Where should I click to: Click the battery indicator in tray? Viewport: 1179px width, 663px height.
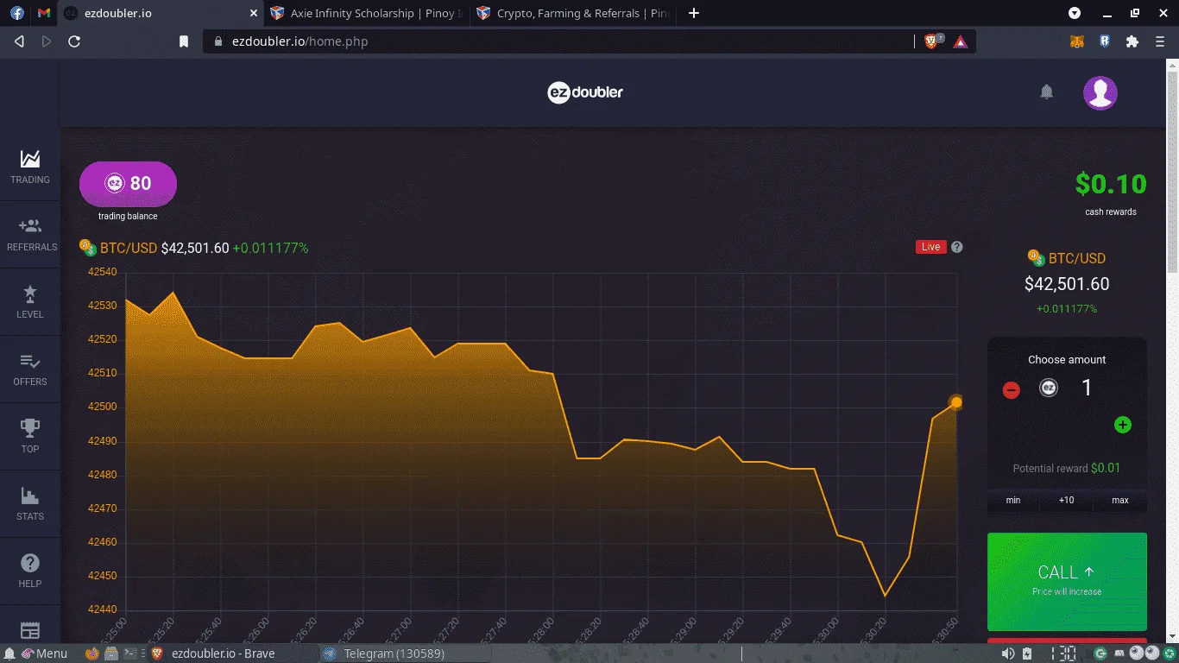coord(1026,654)
